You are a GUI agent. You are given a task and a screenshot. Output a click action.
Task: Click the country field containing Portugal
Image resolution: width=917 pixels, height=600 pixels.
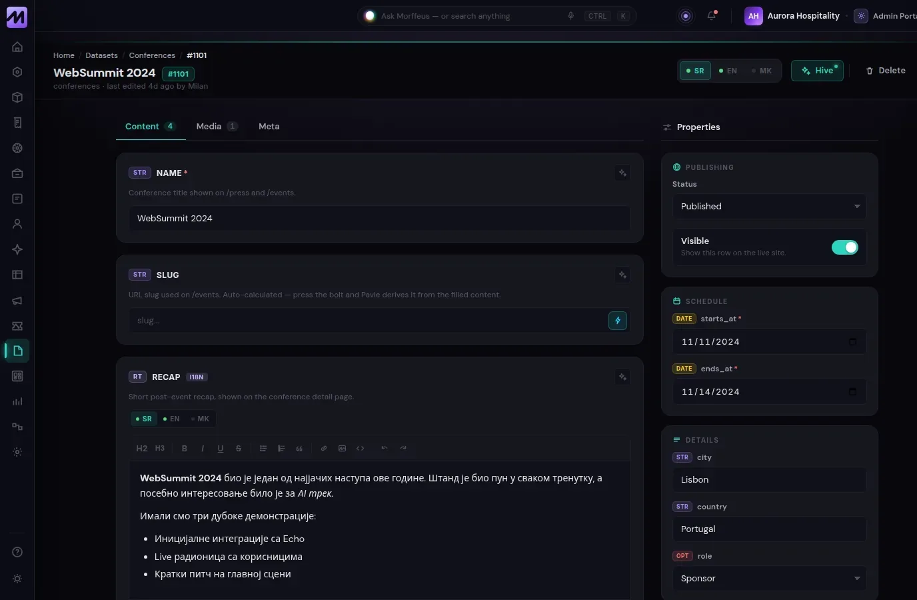pos(770,529)
